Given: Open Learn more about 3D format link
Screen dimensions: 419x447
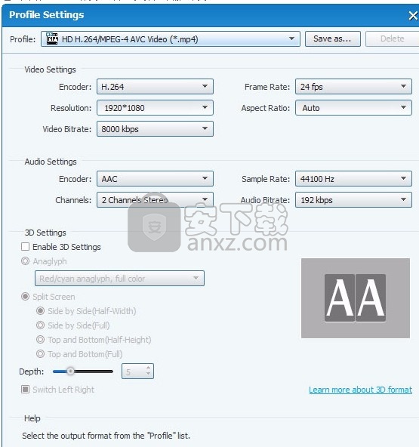Looking at the screenshot, I should coord(361,390).
